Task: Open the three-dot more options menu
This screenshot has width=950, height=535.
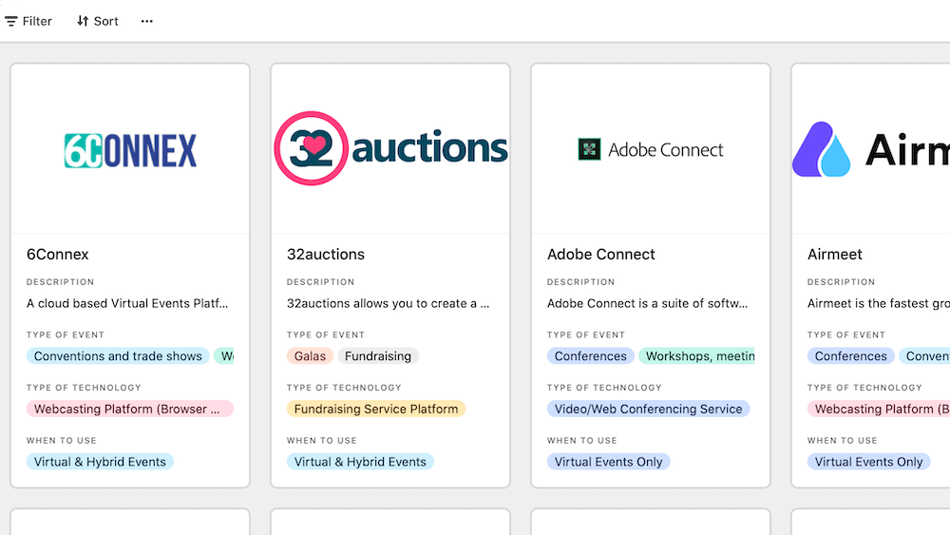Action: tap(146, 21)
